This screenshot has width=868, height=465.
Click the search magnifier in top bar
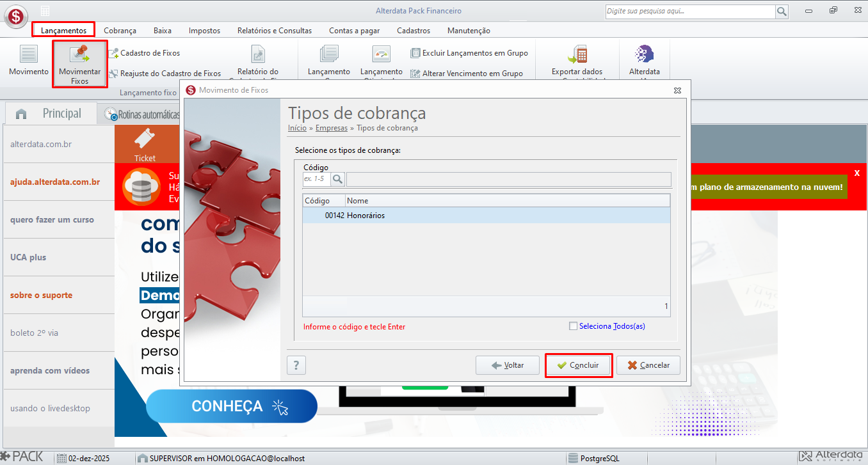[x=782, y=12]
